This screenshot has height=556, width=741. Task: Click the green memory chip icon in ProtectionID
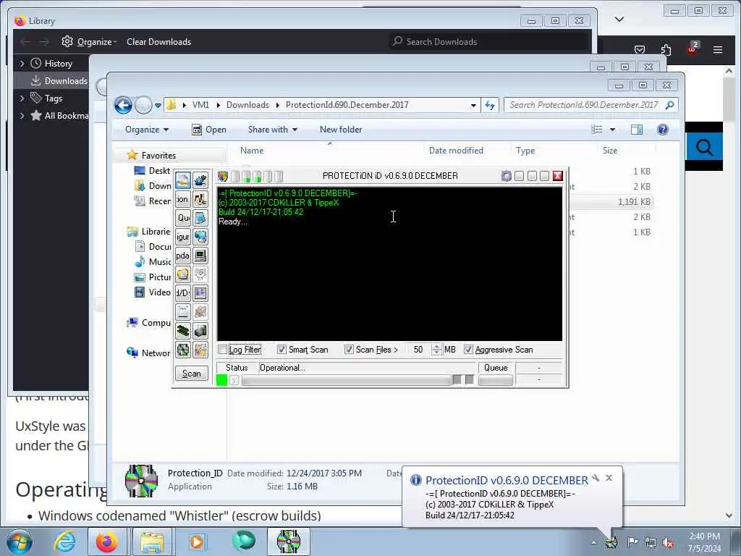click(183, 331)
